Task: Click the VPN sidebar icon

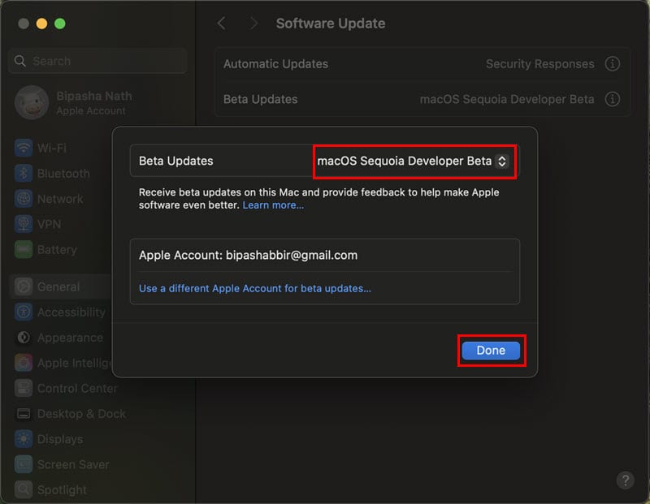Action: pos(24,224)
